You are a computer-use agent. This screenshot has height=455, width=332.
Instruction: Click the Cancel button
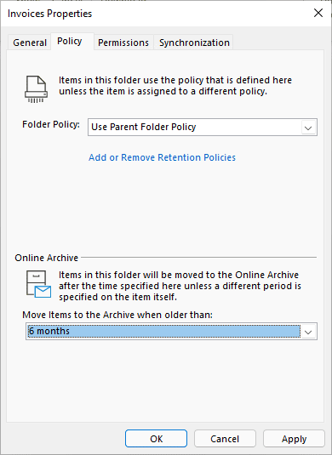click(225, 439)
